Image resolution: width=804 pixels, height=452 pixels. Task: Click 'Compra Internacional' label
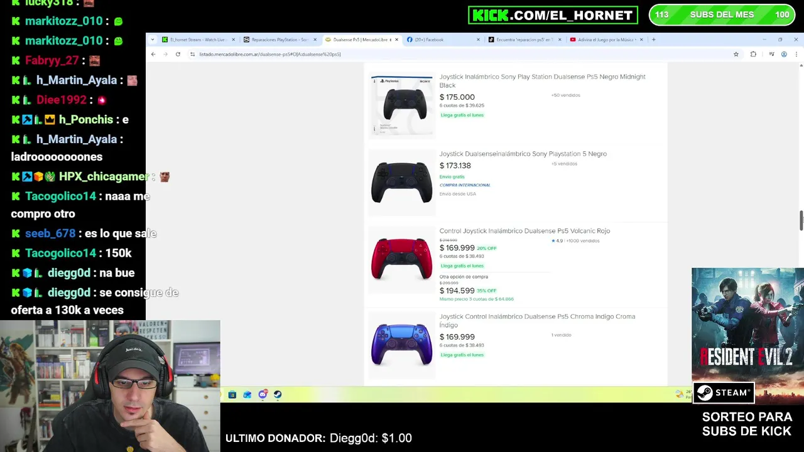pos(465,185)
